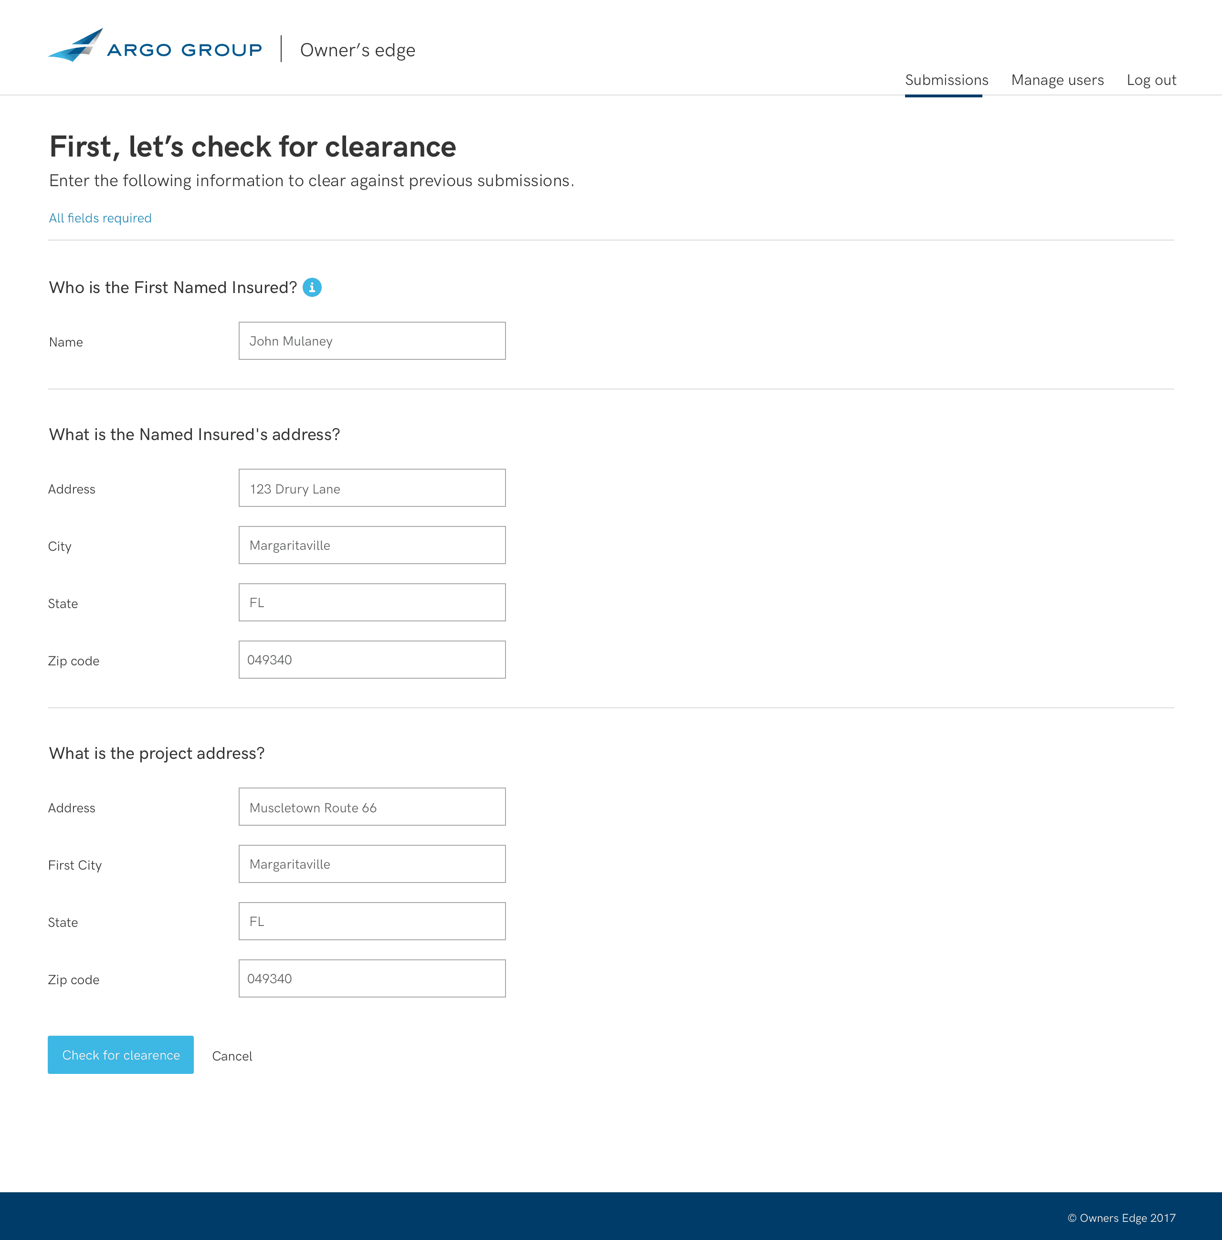Focus the Name field with John Mulaney
Viewport: 1222px width, 1240px height.
click(371, 341)
